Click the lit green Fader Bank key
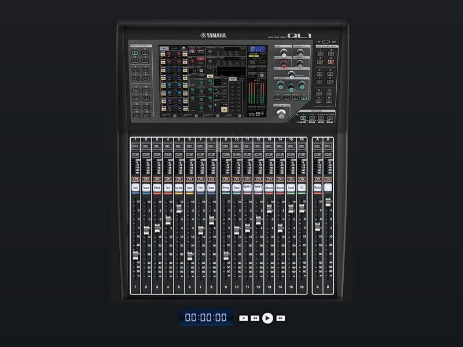Screen dimensions: 463x347 303,118
